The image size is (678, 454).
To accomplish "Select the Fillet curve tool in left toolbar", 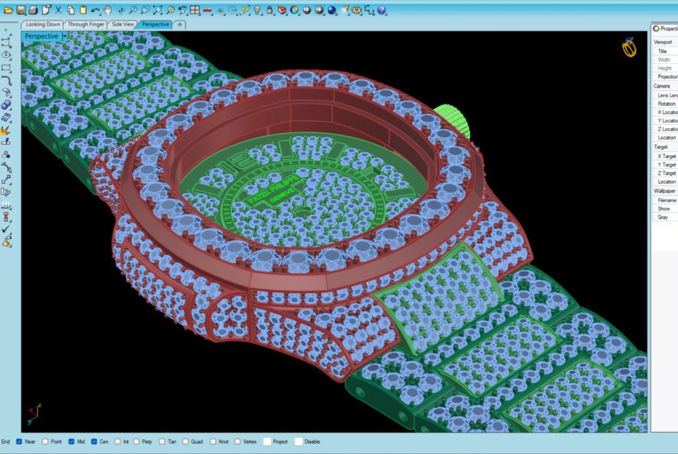I will [6, 80].
